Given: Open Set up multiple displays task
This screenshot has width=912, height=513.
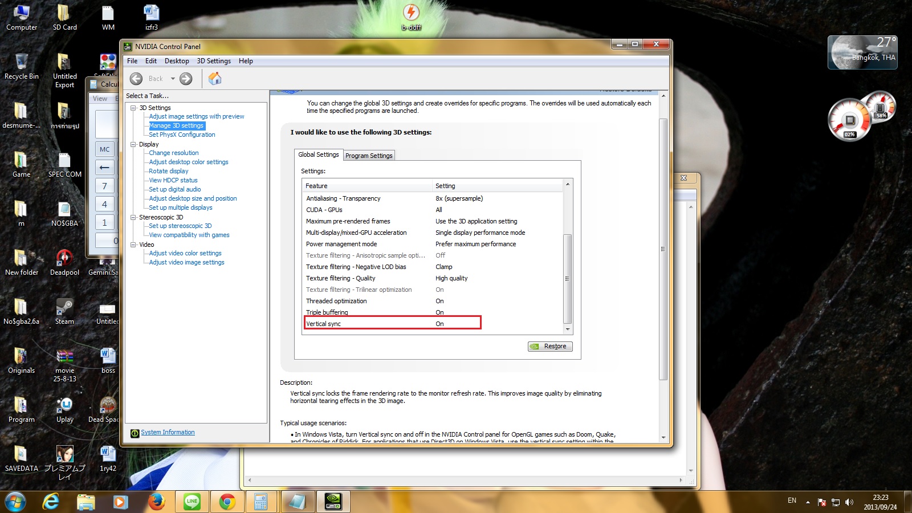Looking at the screenshot, I should click(181, 207).
